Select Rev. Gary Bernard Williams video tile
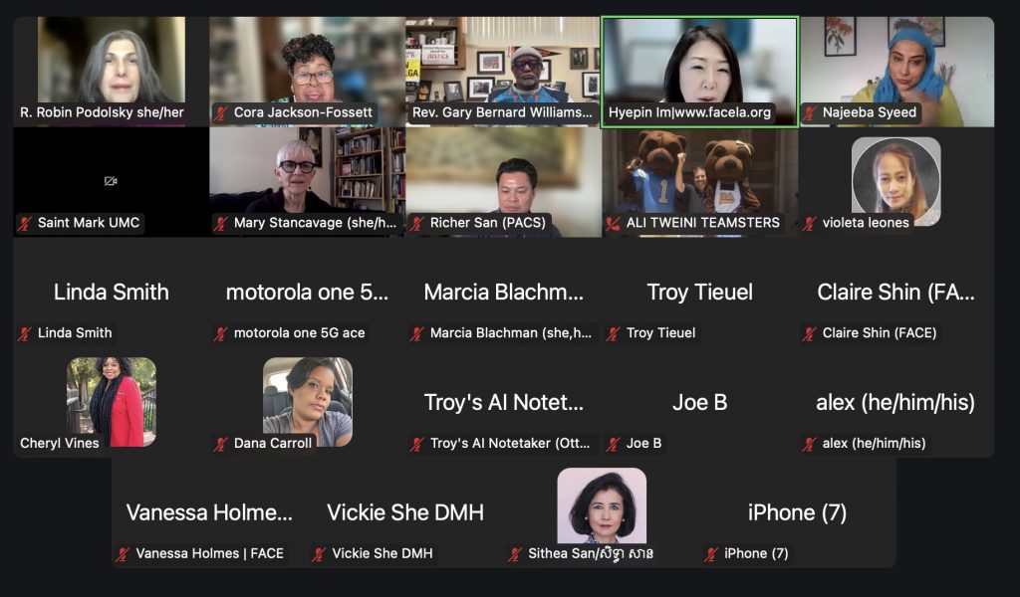Viewport: 1020px width, 597px height. click(x=503, y=72)
